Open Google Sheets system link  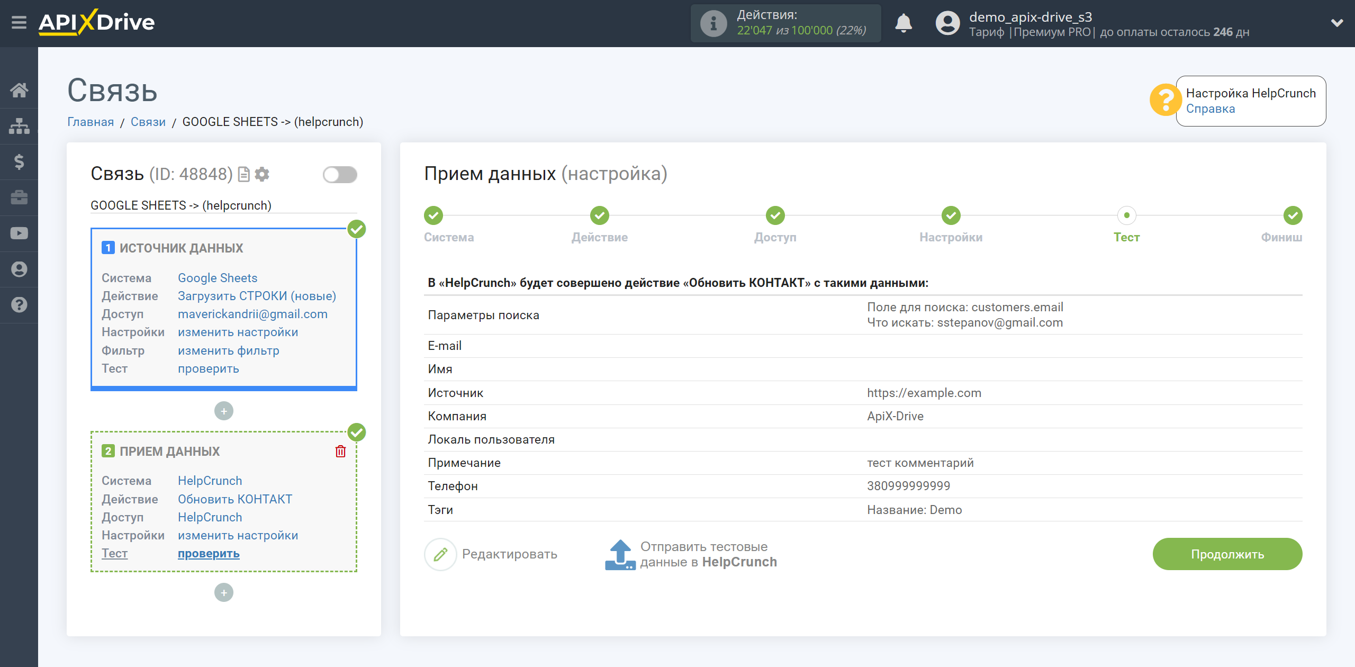pos(218,278)
